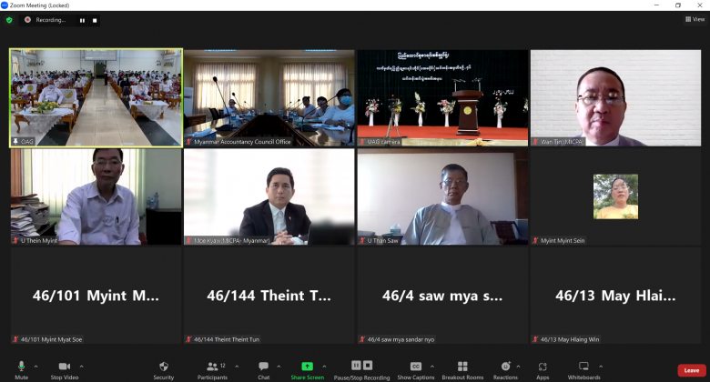
Task: Expand audio options arrow beside Mute
Action: point(35,366)
